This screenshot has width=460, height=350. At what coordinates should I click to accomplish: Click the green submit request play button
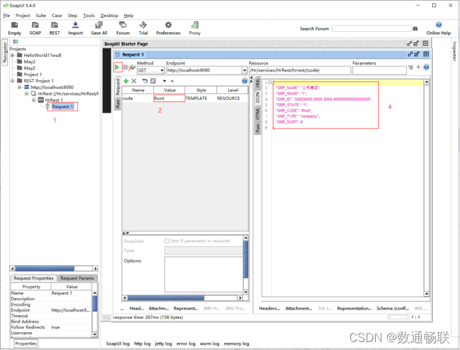pos(117,68)
